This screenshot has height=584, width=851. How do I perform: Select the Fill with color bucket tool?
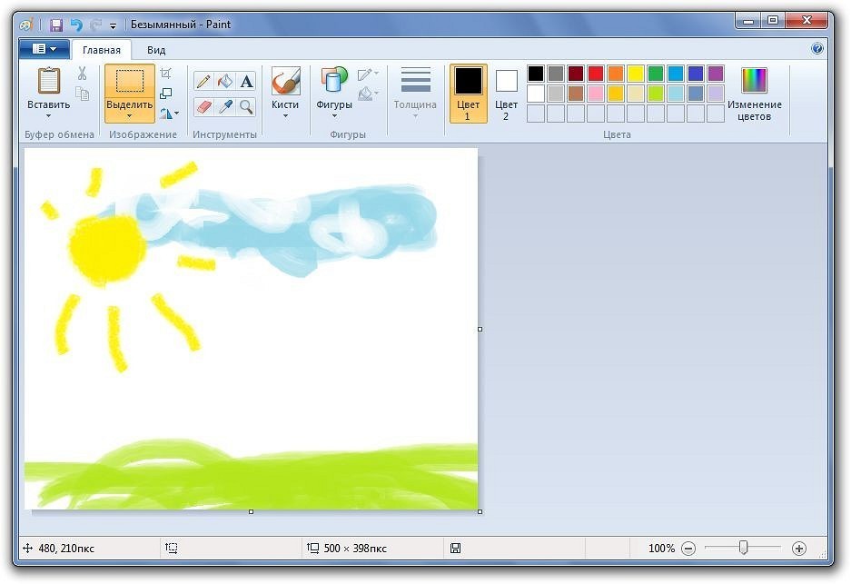click(x=225, y=82)
